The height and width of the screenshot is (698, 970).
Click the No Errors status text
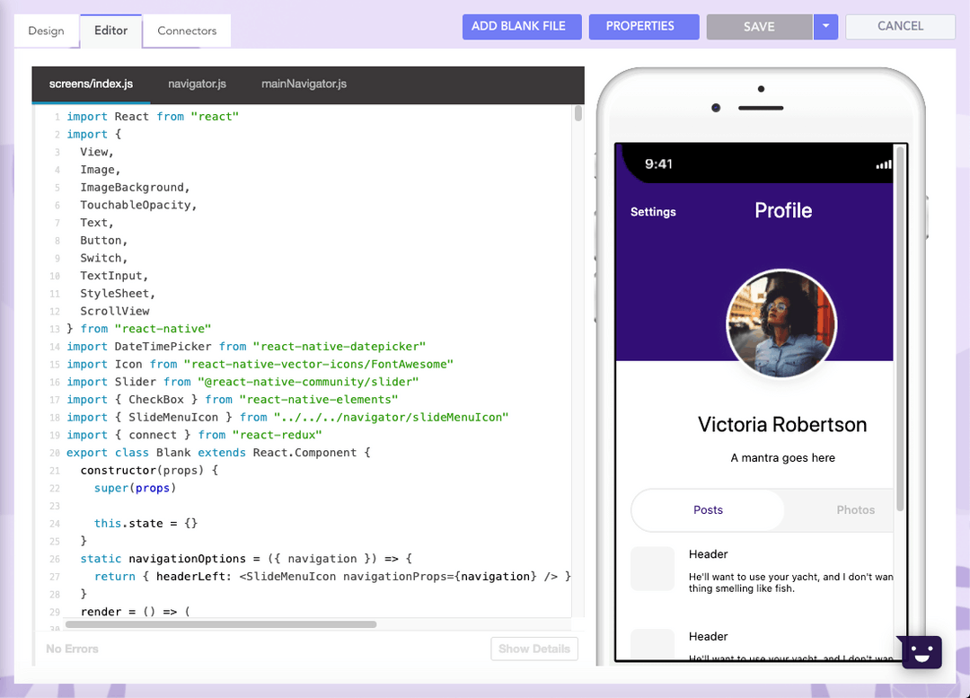72,648
